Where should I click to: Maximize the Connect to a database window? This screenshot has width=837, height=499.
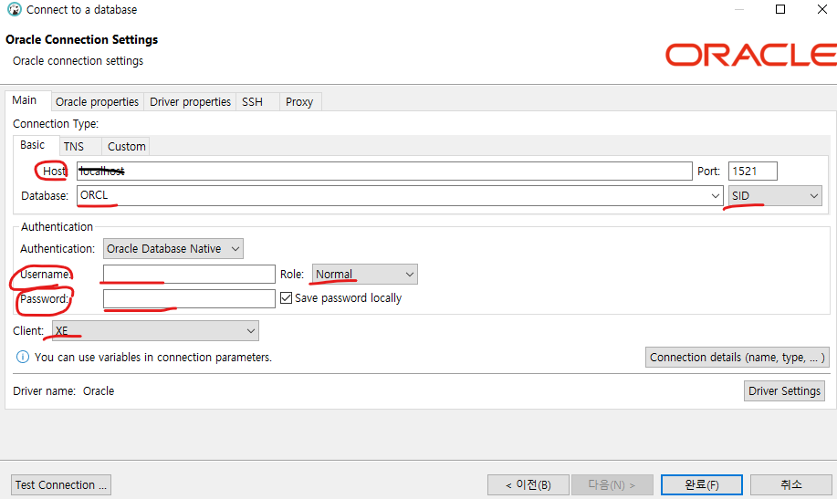[780, 10]
